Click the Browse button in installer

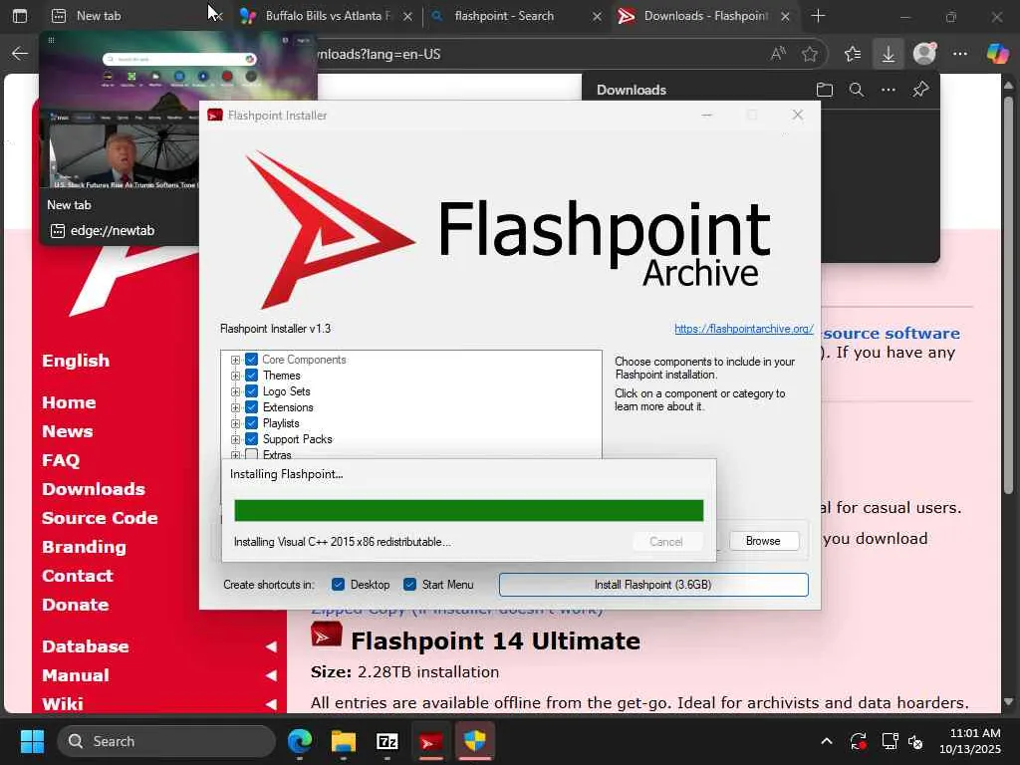point(763,541)
